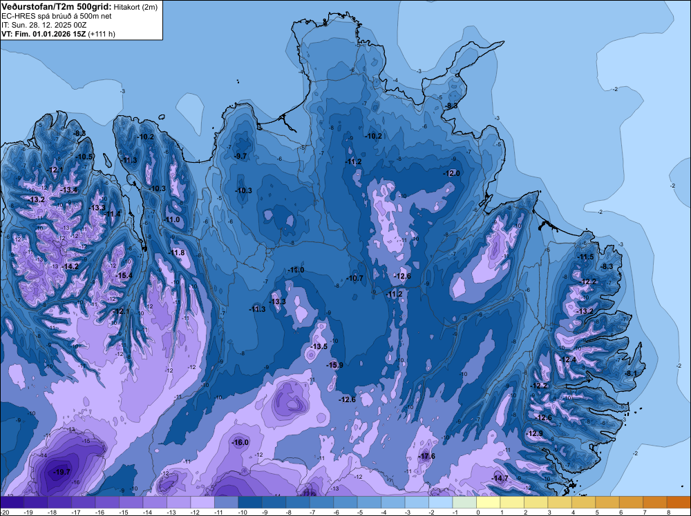691x516 pixels.
Task: Click the -12.0 temperature label
Action: 451,173
